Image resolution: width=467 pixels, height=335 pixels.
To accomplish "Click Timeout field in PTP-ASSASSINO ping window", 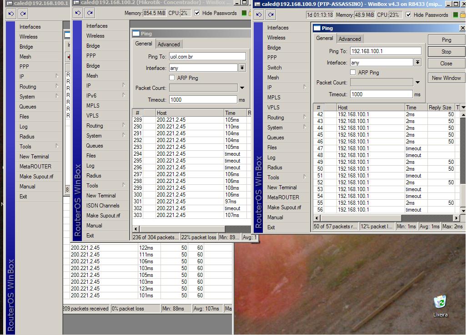I will [381, 94].
